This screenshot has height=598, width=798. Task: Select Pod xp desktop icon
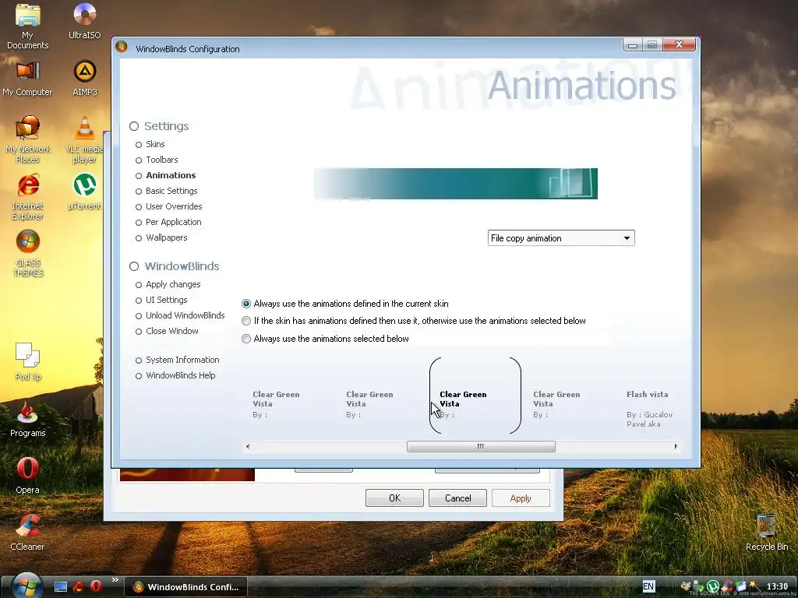27,362
